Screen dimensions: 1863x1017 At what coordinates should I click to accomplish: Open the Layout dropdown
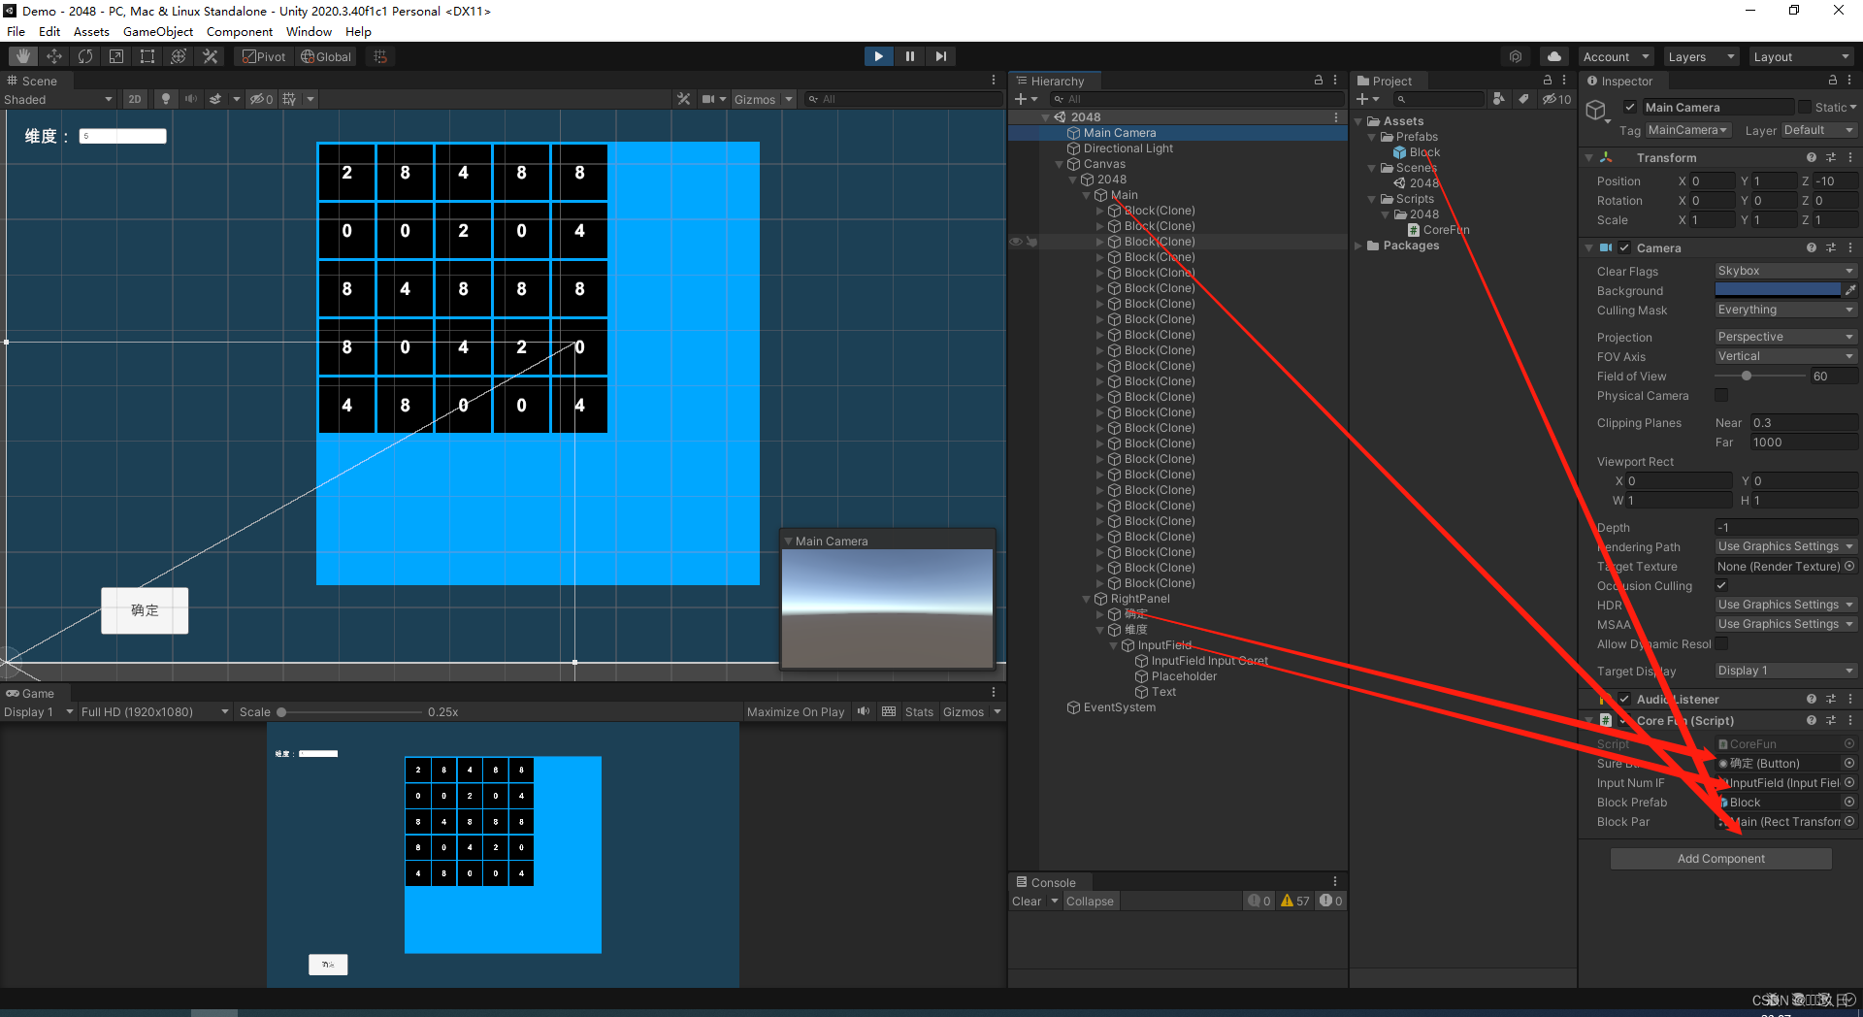click(x=1800, y=55)
